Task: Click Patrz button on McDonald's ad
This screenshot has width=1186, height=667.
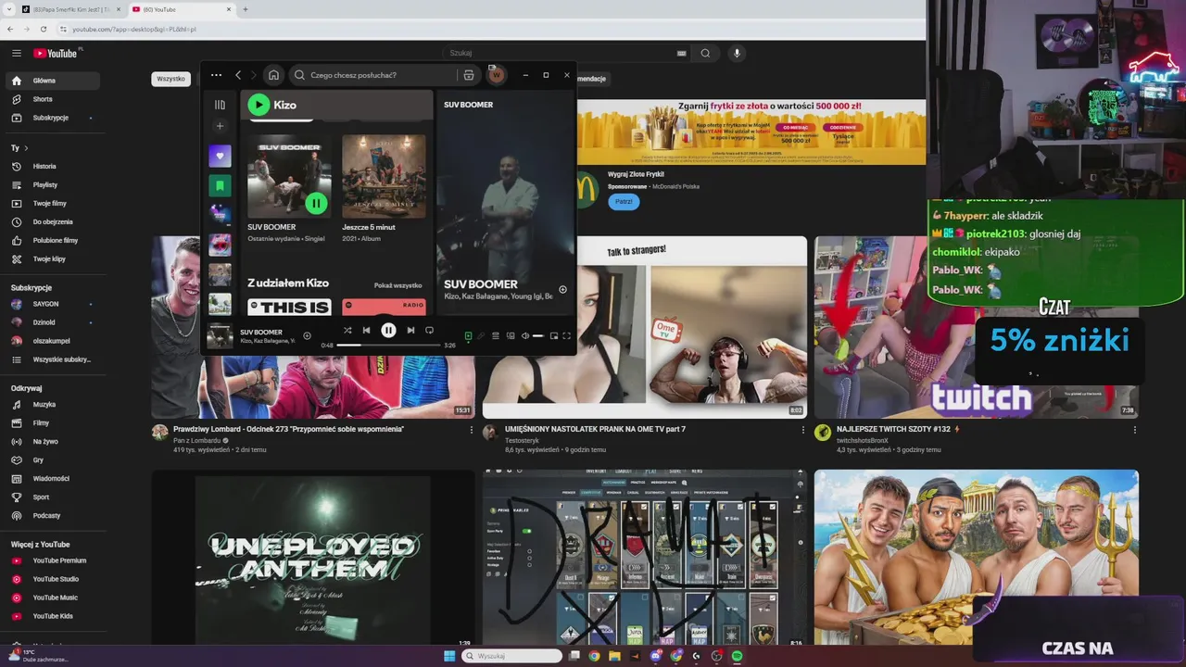Action: (625, 201)
